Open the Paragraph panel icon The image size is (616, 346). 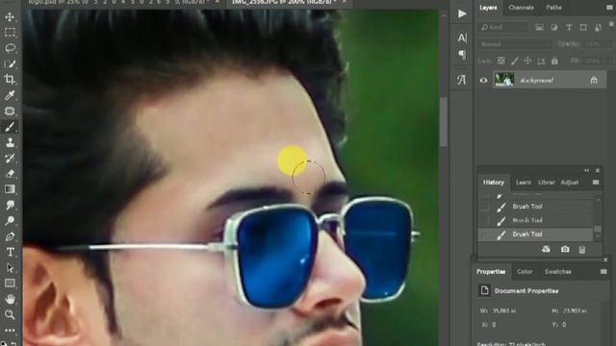pos(462,54)
